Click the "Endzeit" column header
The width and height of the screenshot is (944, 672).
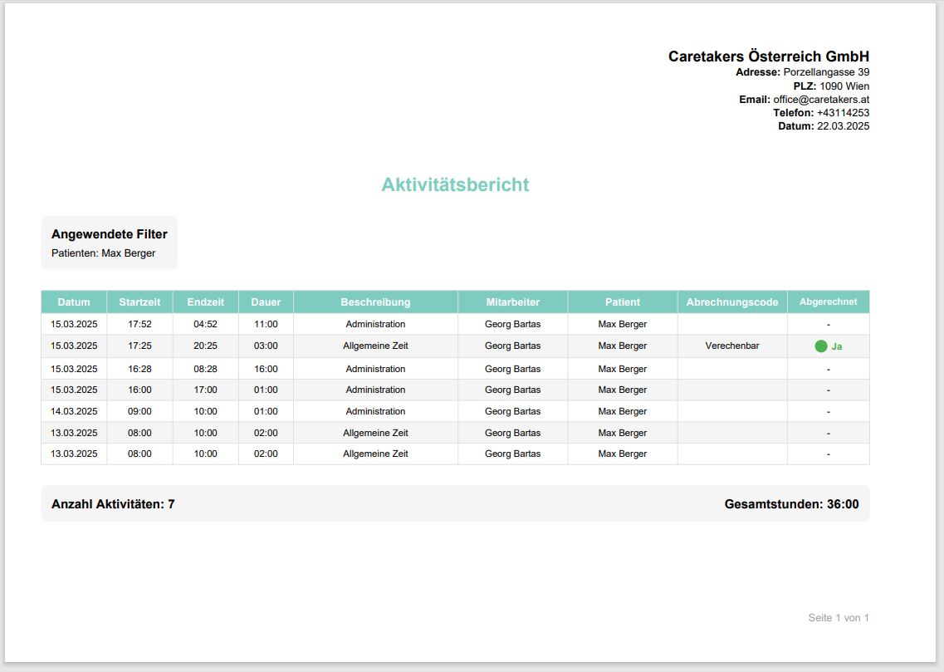click(205, 302)
